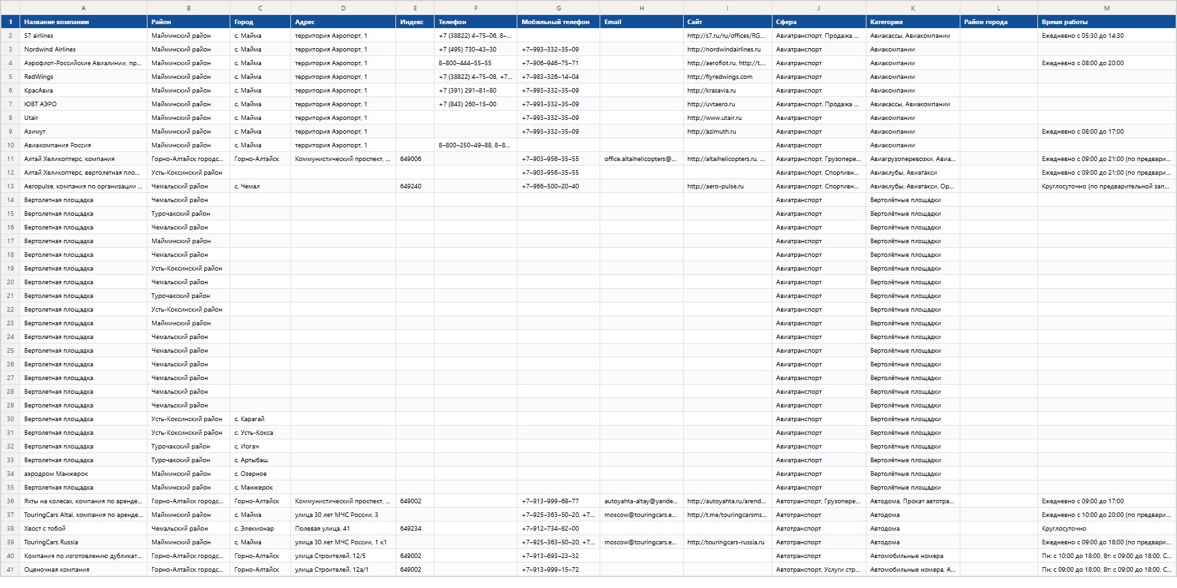The width and height of the screenshot is (1177, 588).
Task: Select index cell '649240'
Action: [415, 186]
